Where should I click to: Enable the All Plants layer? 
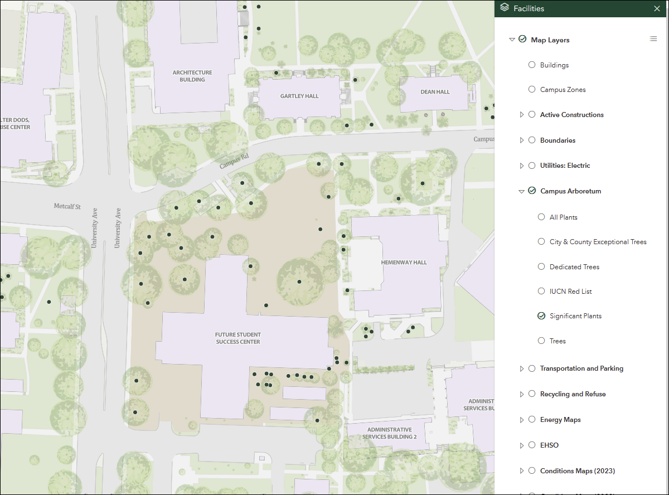pos(541,217)
